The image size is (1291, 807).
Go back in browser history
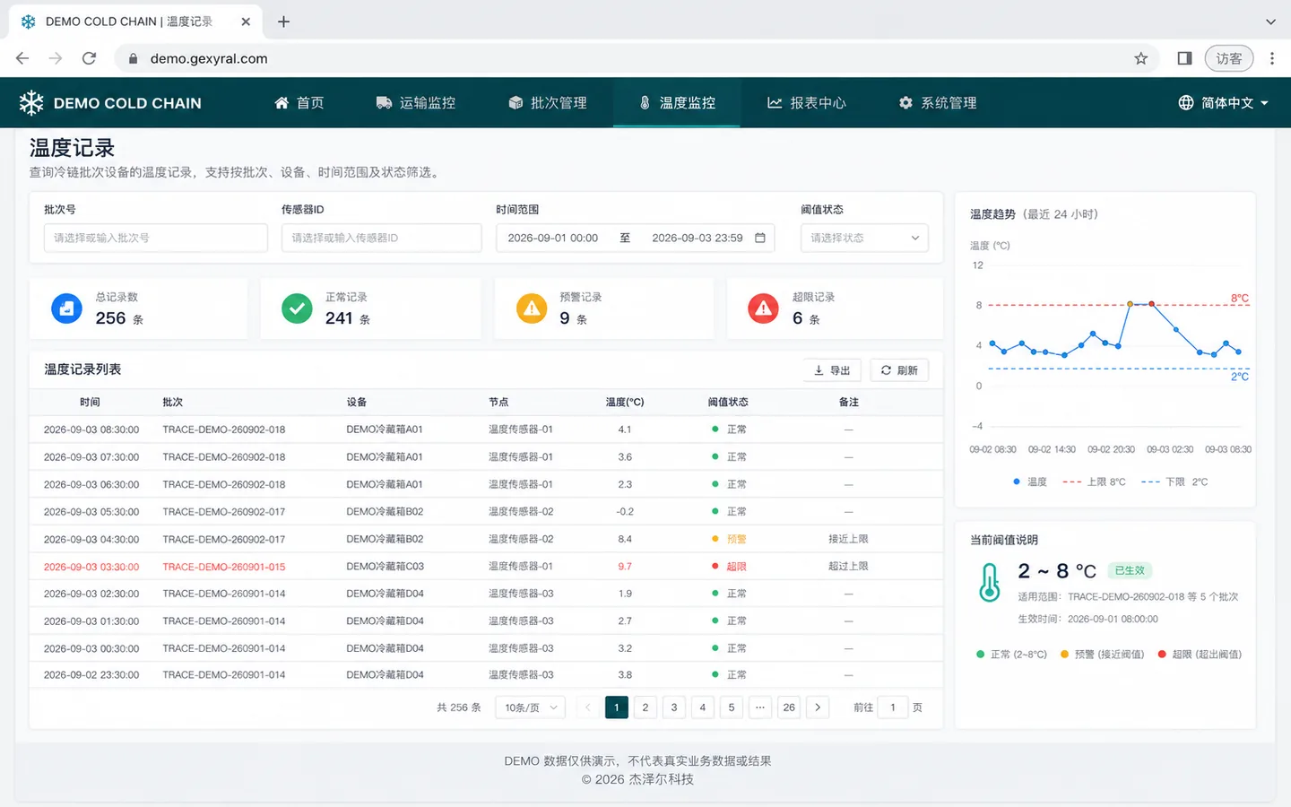[22, 58]
